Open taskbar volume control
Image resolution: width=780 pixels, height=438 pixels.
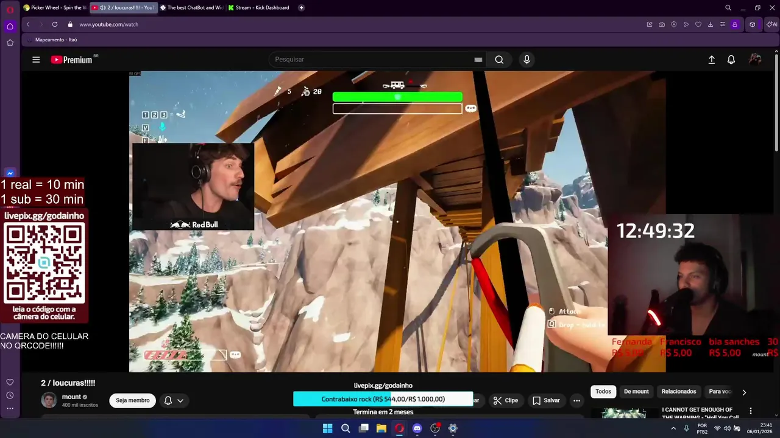click(727, 428)
